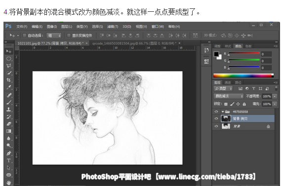The width and height of the screenshot is (283, 186).
Task: Select the Quick Selection tool
Action: click(9, 73)
